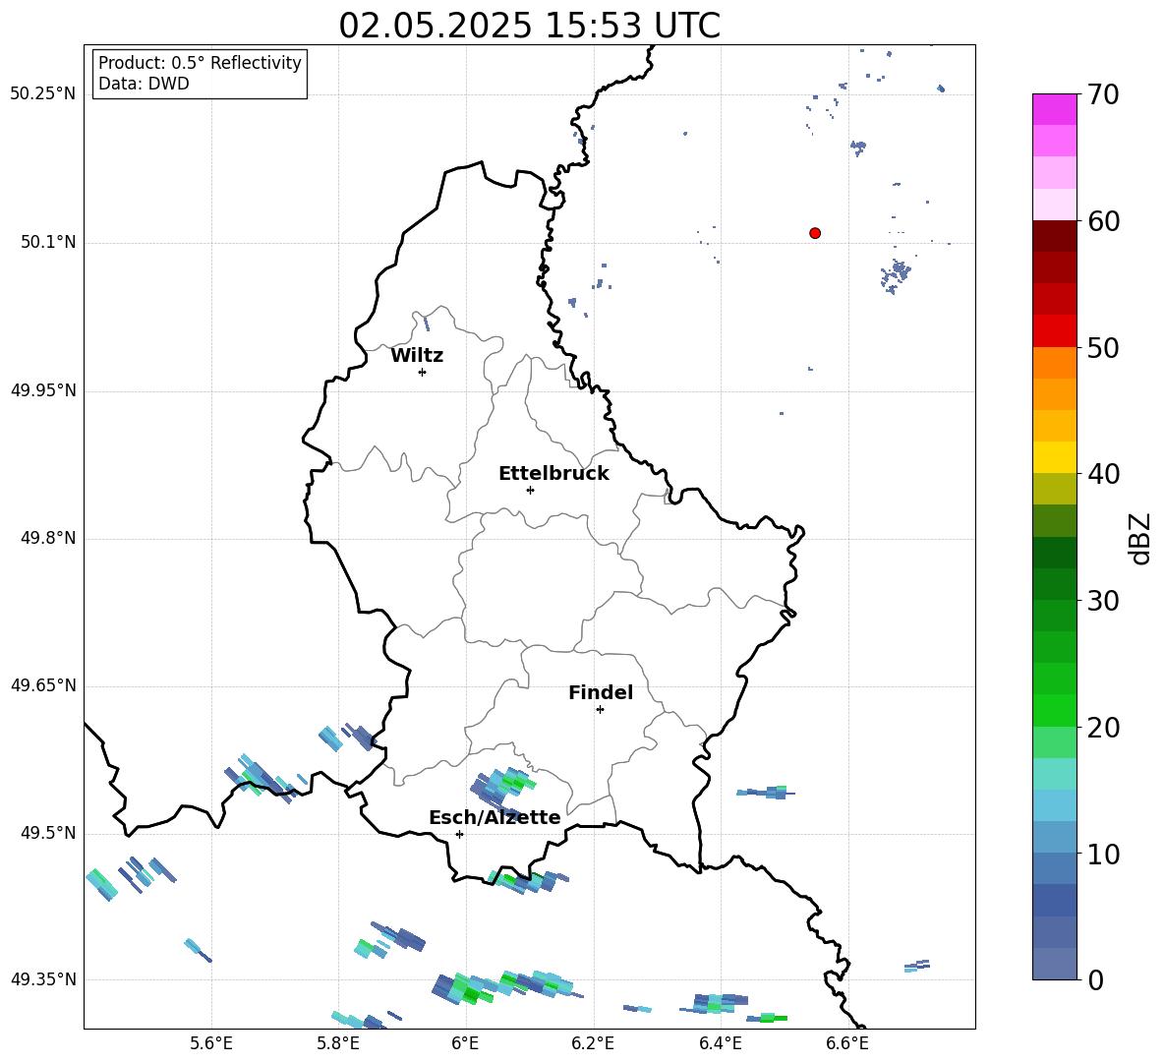The image size is (1164, 1063).
Task: Click the colorbar tick label 40
Action: click(1103, 474)
